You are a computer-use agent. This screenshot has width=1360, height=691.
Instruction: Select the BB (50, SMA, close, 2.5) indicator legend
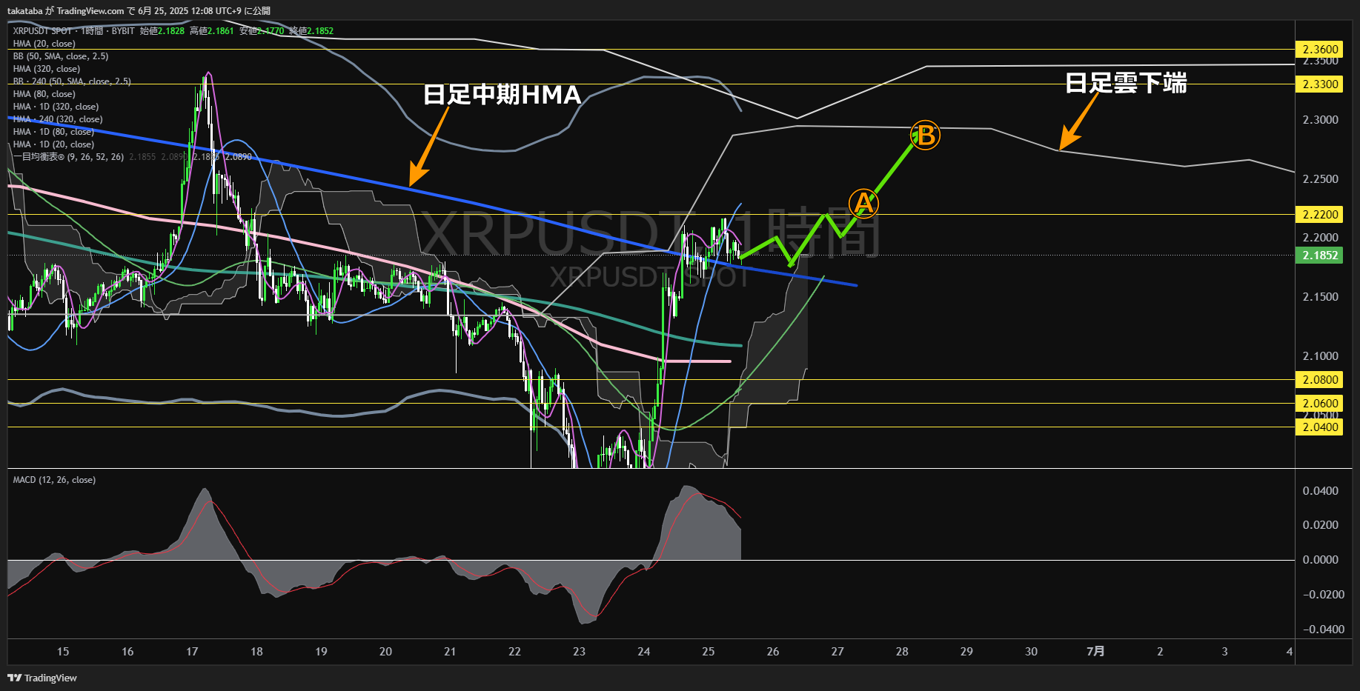tap(61, 56)
